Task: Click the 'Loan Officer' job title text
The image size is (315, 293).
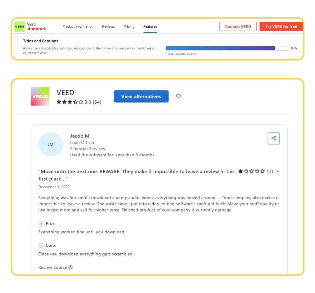Action: coord(82,143)
